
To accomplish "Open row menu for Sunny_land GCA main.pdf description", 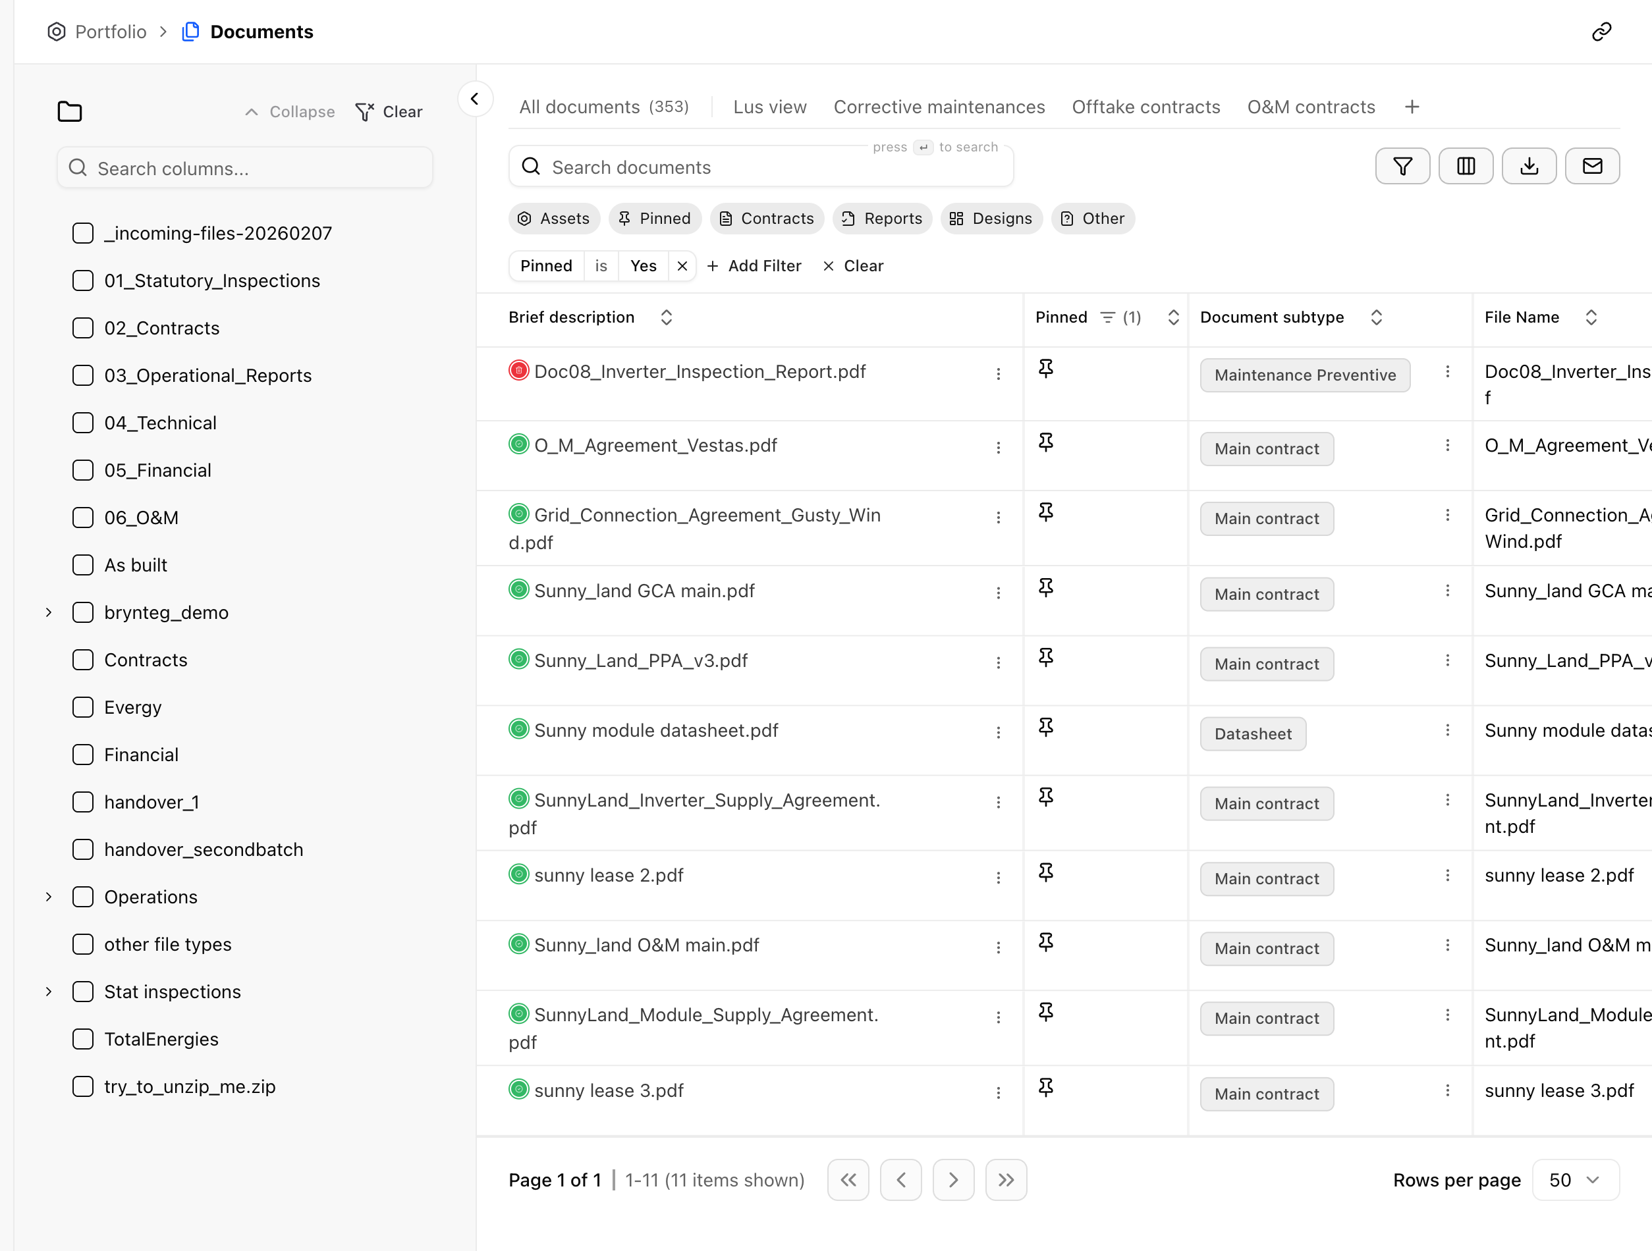I will click(x=998, y=593).
